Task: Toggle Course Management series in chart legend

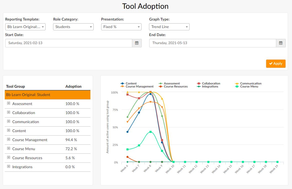Action: 137,86
